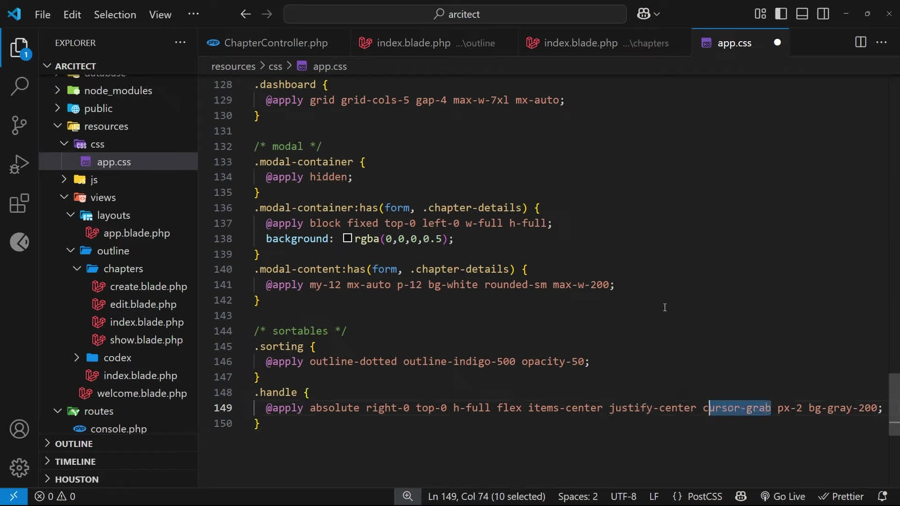Viewport: 900px width, 506px height.
Task: Click the arcitect command center search box
Action: click(455, 14)
